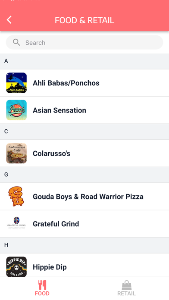Tap the shopping bag icon
169x300 pixels.
click(x=126, y=285)
